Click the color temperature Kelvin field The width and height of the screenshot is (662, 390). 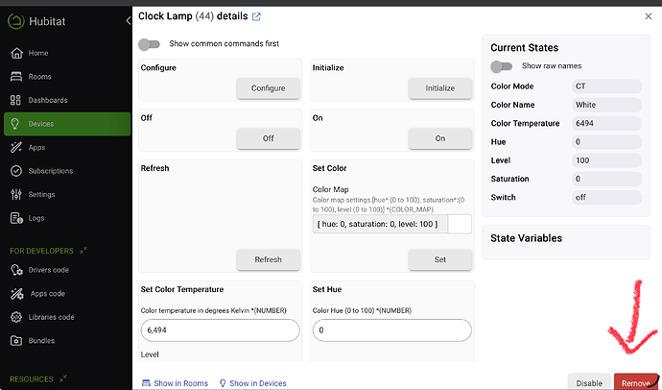click(x=220, y=330)
